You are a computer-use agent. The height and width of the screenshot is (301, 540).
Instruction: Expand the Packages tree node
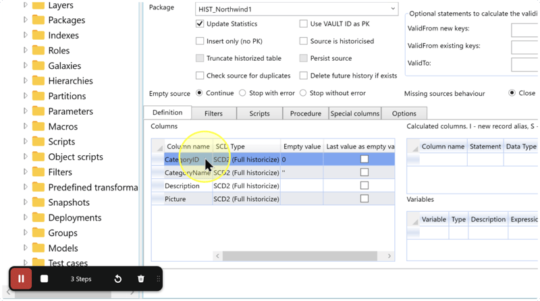25,20
